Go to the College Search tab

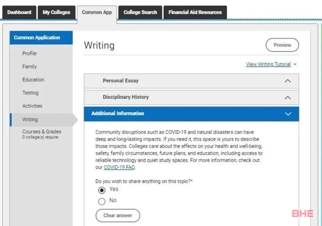[x=140, y=13]
